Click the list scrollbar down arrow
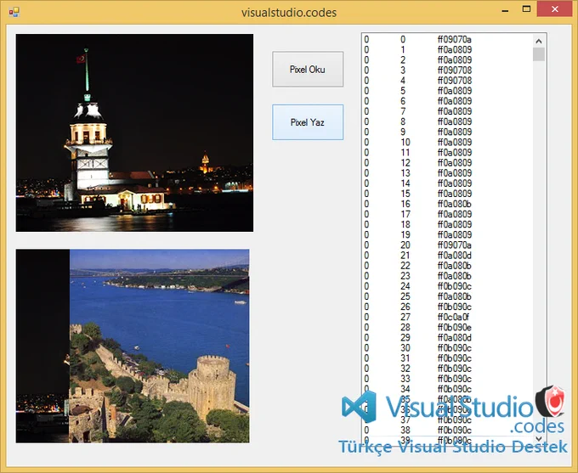The image size is (578, 473). tap(539, 438)
